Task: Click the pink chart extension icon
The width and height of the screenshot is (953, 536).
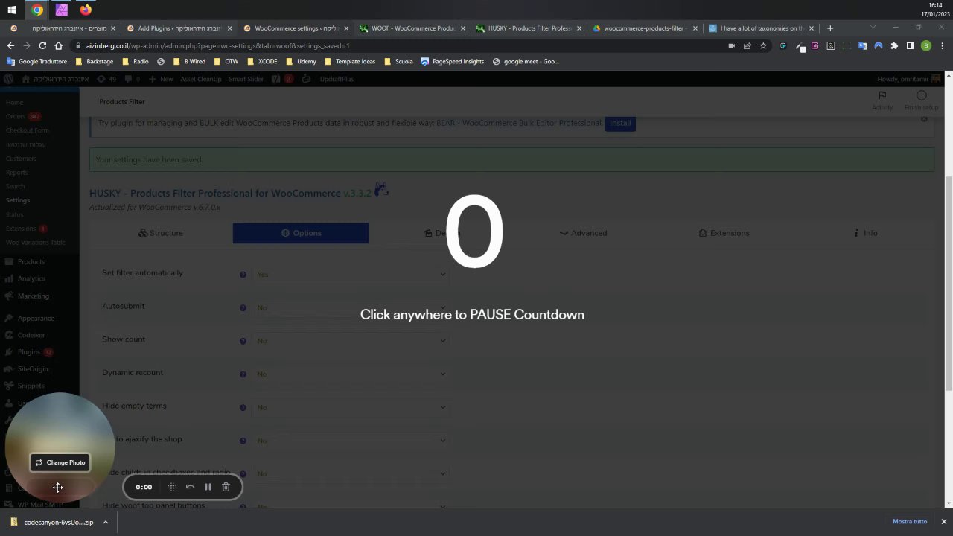Action: (815, 45)
